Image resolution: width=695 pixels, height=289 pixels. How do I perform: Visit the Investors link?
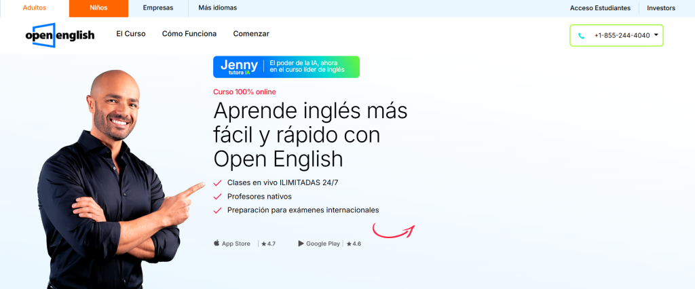click(661, 8)
